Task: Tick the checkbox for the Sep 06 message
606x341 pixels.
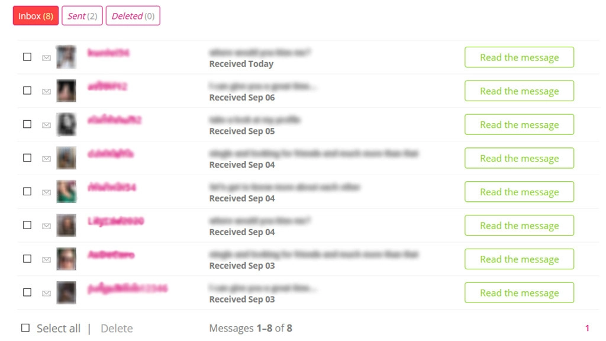Action: click(27, 91)
